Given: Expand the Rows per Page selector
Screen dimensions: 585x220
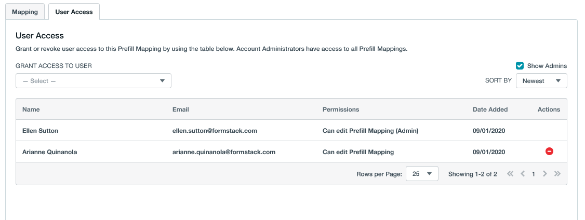Looking at the screenshot, I should coord(421,174).
